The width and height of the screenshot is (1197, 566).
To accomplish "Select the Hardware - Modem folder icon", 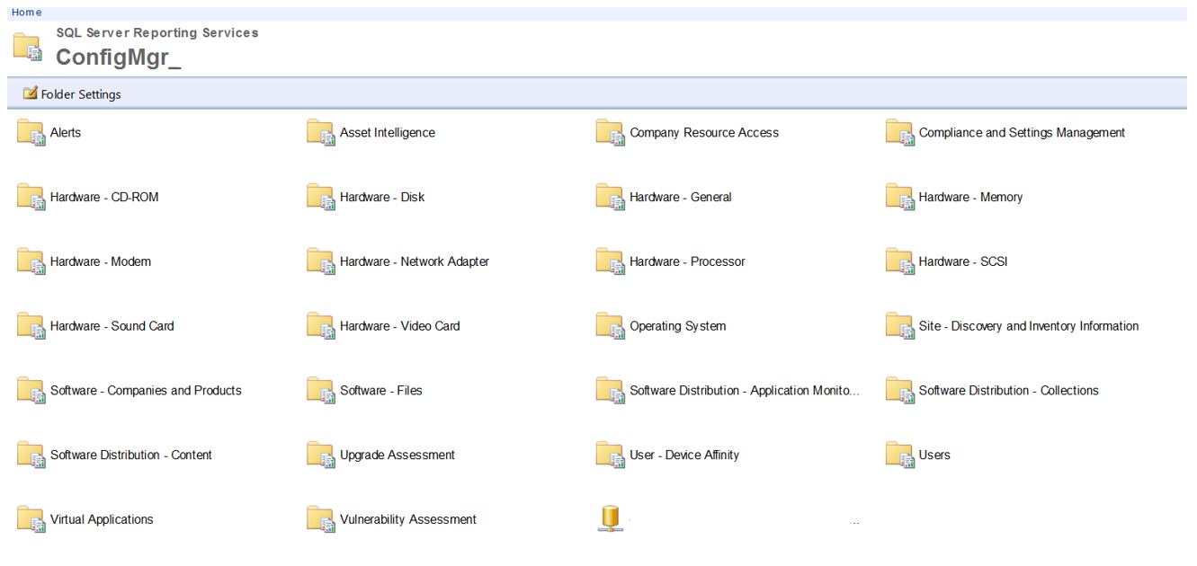I will click(31, 262).
